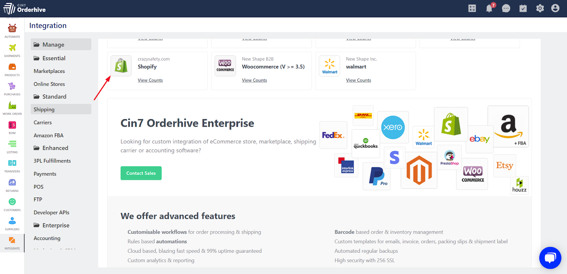Select Online Stores menu item
This screenshot has width=567, height=274.
point(49,84)
